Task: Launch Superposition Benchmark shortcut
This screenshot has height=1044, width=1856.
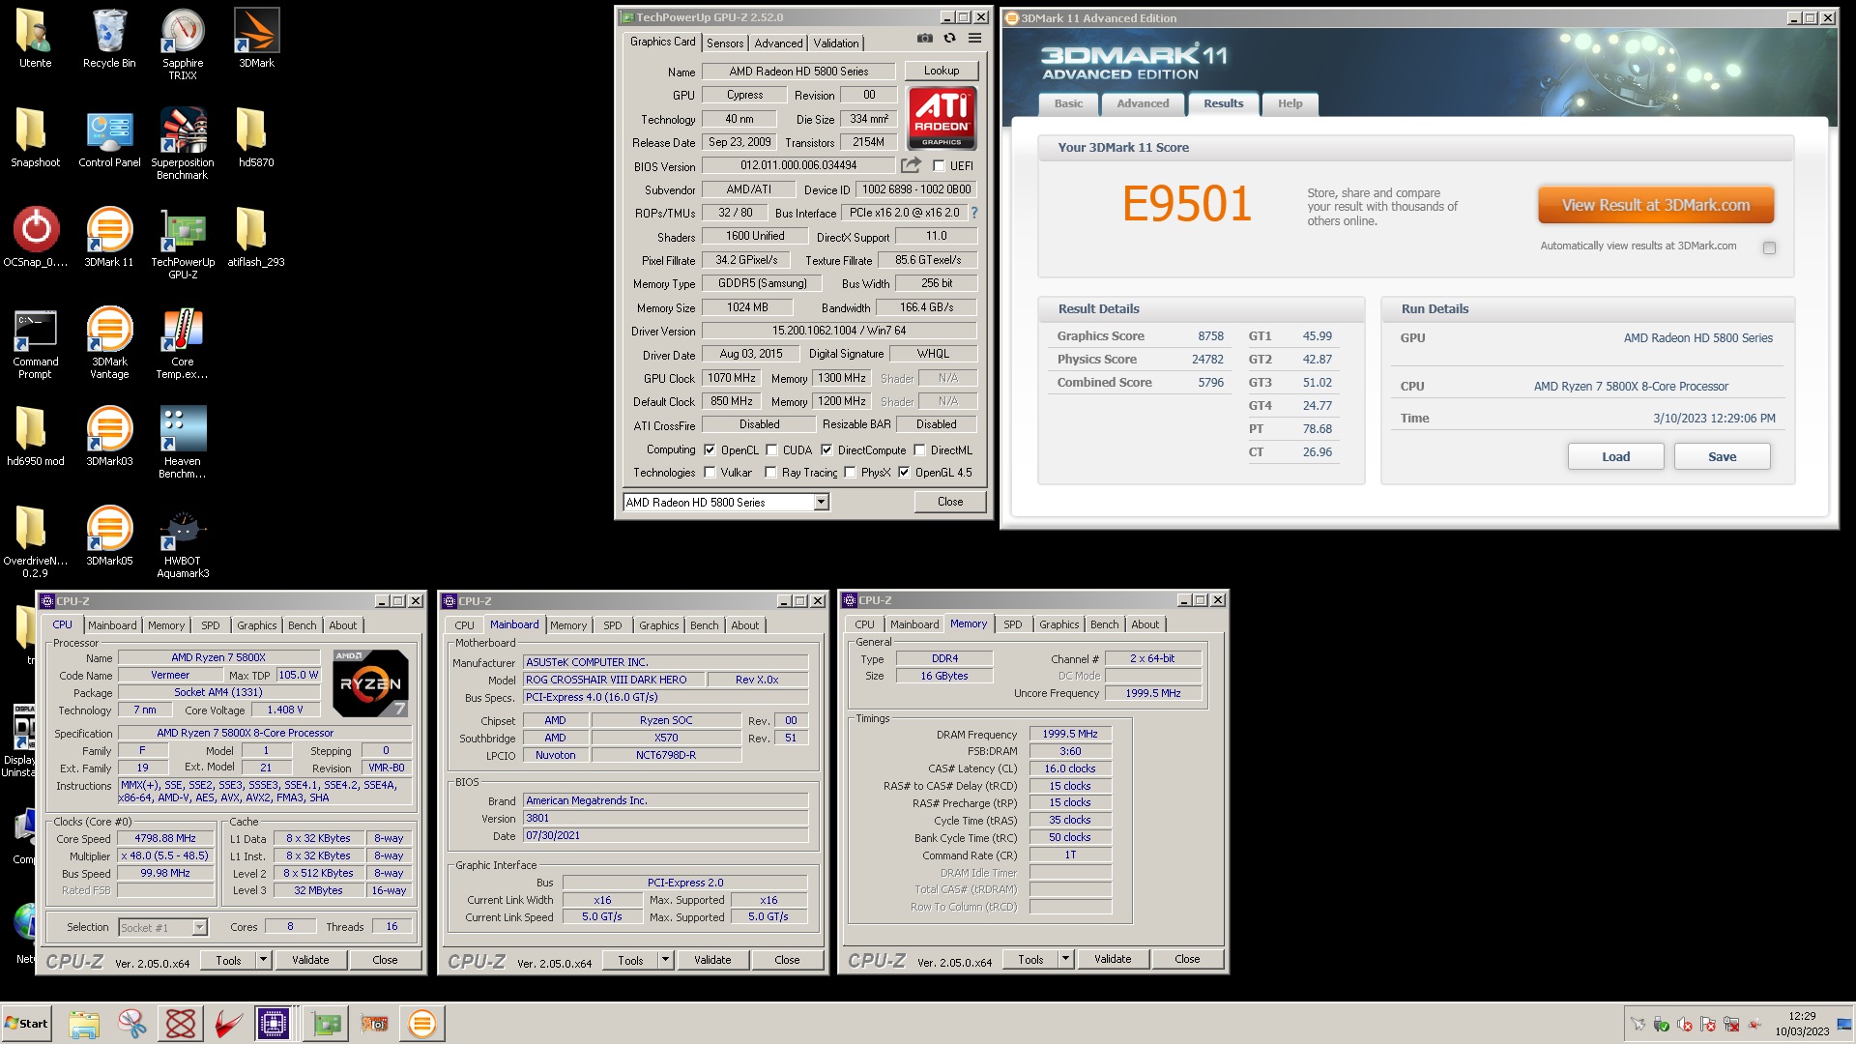Action: coord(183,144)
